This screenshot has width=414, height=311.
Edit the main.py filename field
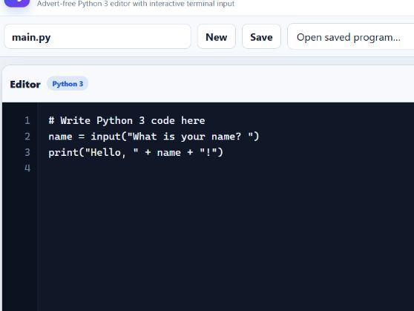[97, 36]
